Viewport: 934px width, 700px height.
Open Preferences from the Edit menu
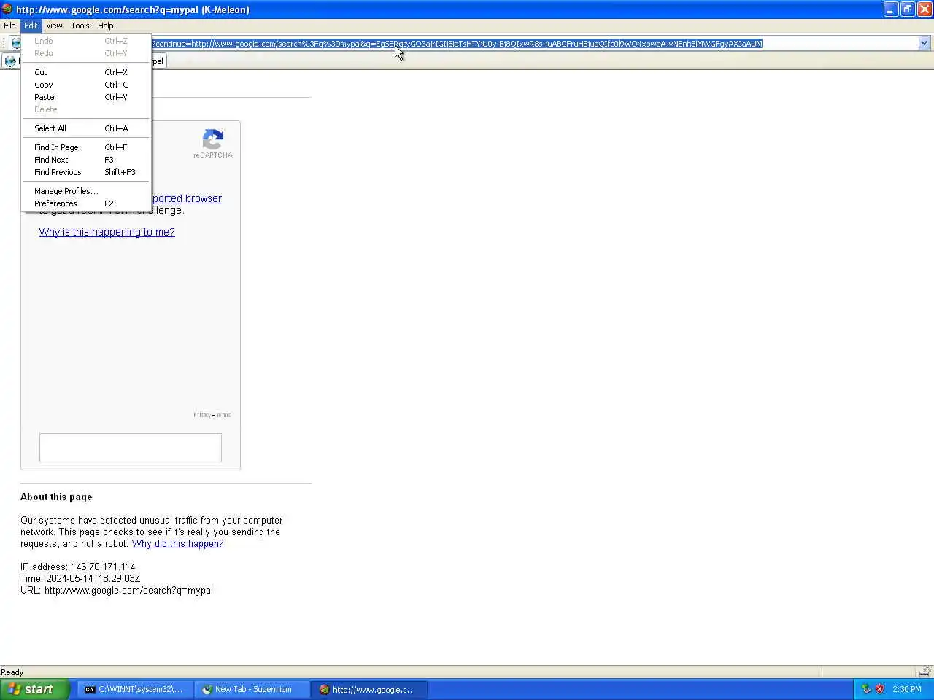[86, 203]
